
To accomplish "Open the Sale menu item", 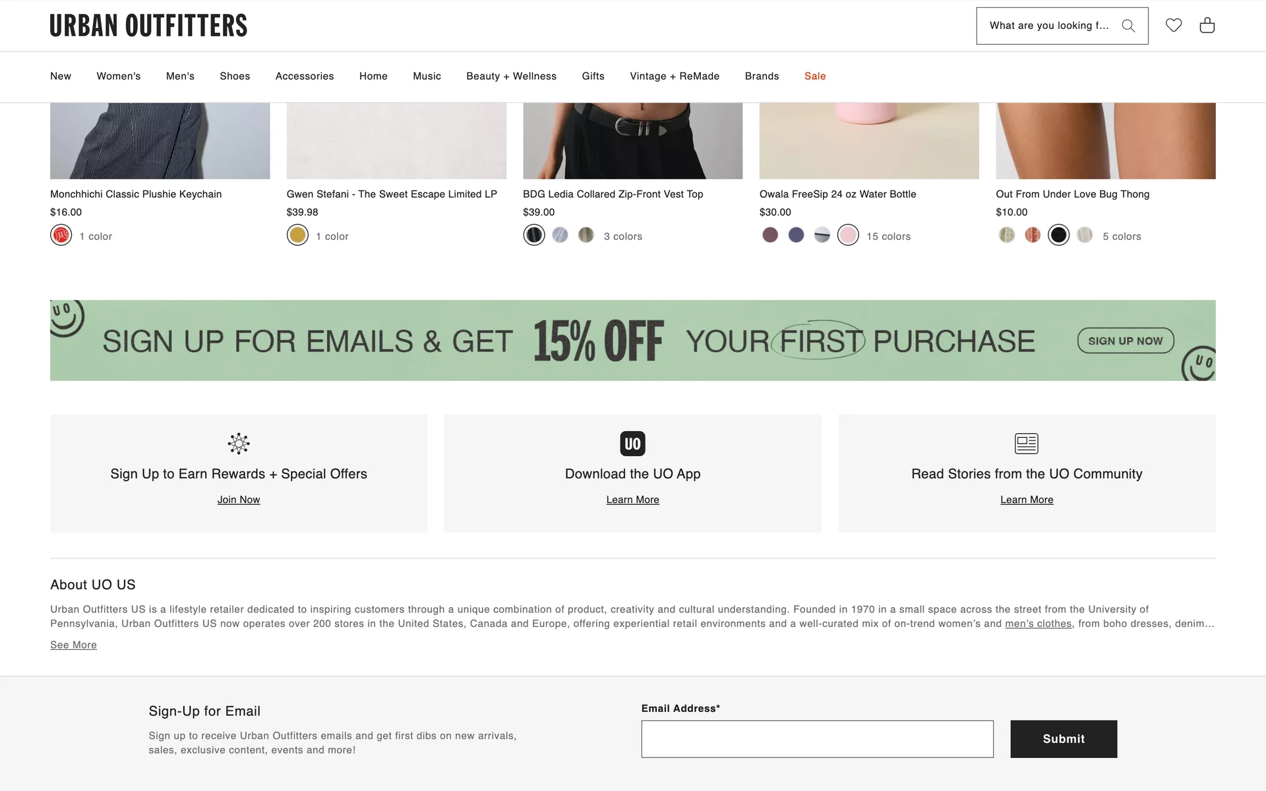I will [x=815, y=76].
